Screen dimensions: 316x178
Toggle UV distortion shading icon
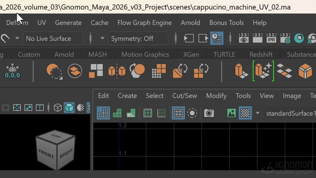click(x=131, y=113)
